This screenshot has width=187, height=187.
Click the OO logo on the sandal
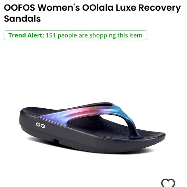tap(40, 125)
